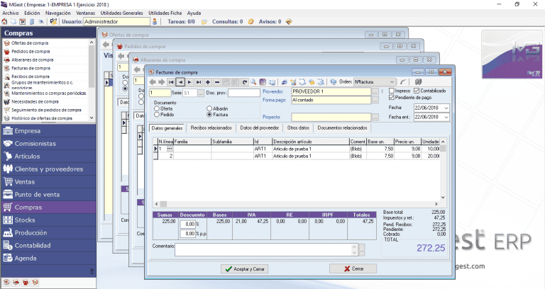Go to previous record in Facturas toolbar

point(180,82)
